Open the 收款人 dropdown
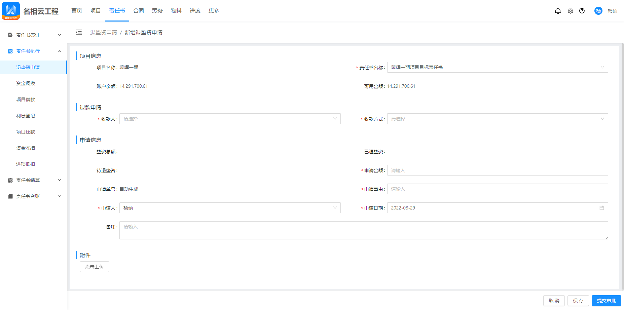The width and height of the screenshot is (624, 310). pos(230,119)
